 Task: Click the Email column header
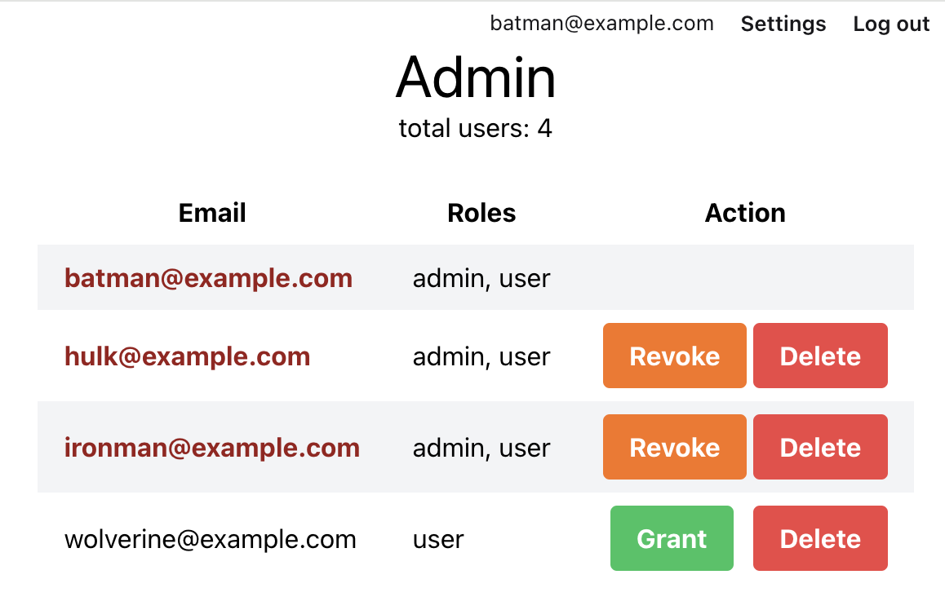pyautogui.click(x=212, y=213)
